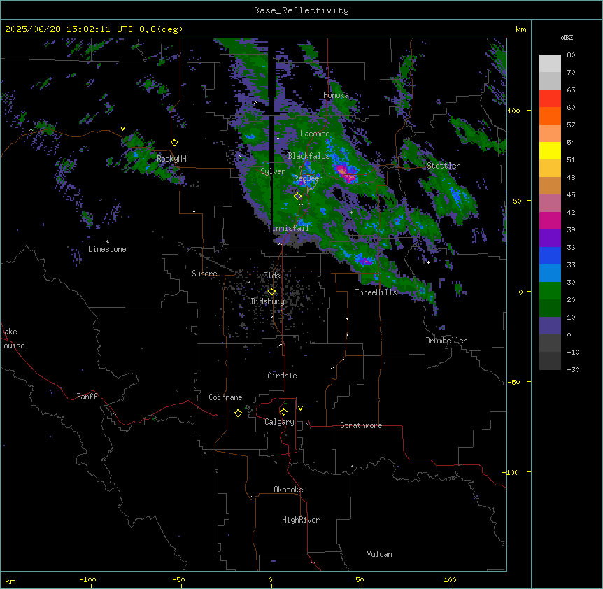This screenshot has height=589, width=603.
Task: Click the Innisfail label
Action: 290,228
